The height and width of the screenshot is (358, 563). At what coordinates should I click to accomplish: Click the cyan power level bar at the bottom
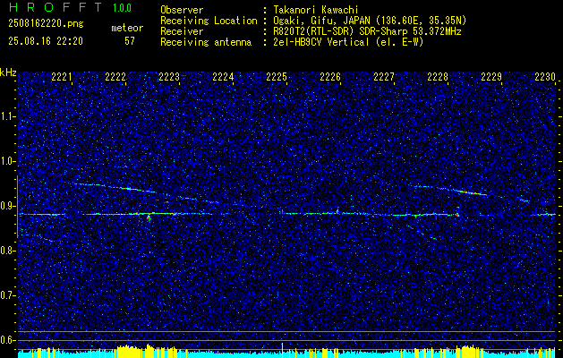tap(287, 355)
